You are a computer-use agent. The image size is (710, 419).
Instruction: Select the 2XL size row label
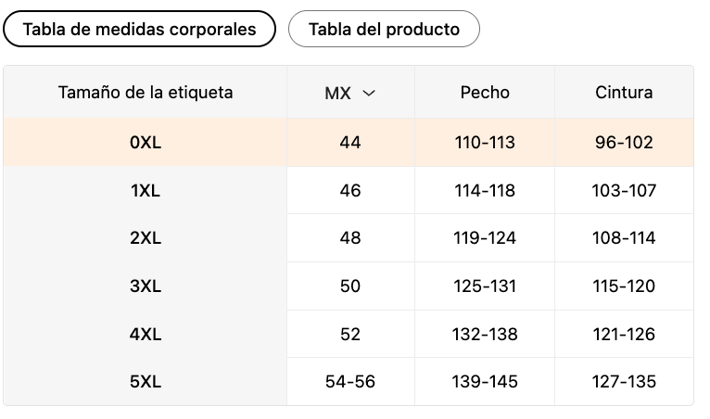coord(146,238)
